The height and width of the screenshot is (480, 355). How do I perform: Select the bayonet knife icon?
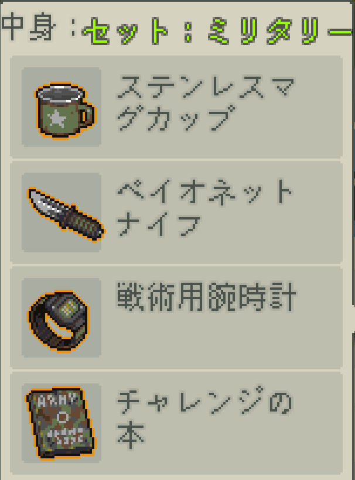tap(66, 214)
